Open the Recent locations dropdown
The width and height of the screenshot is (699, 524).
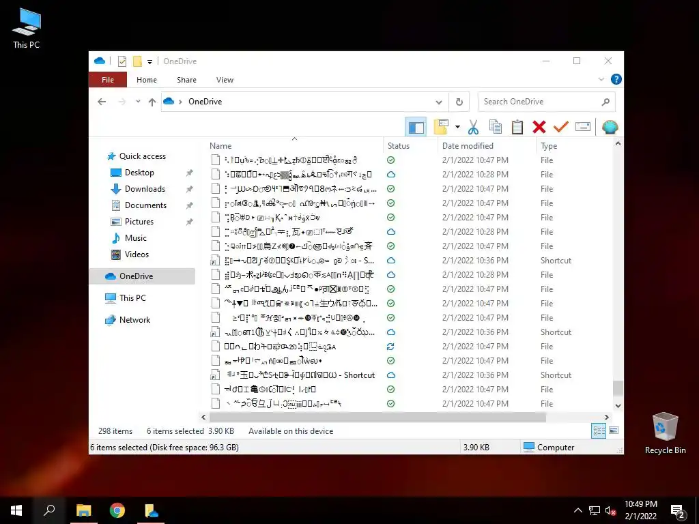coord(138,102)
